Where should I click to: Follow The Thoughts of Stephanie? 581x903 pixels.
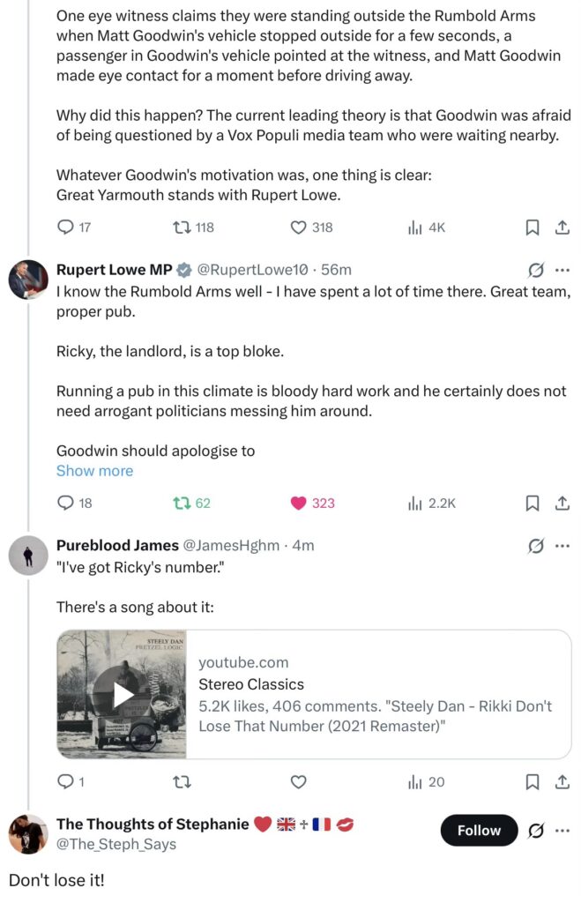(479, 831)
